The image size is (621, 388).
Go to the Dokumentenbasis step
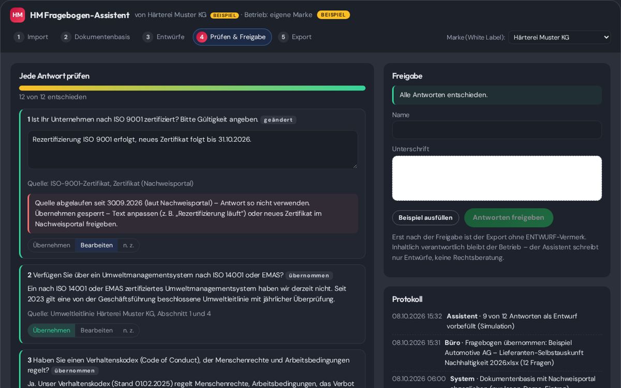[95, 37]
